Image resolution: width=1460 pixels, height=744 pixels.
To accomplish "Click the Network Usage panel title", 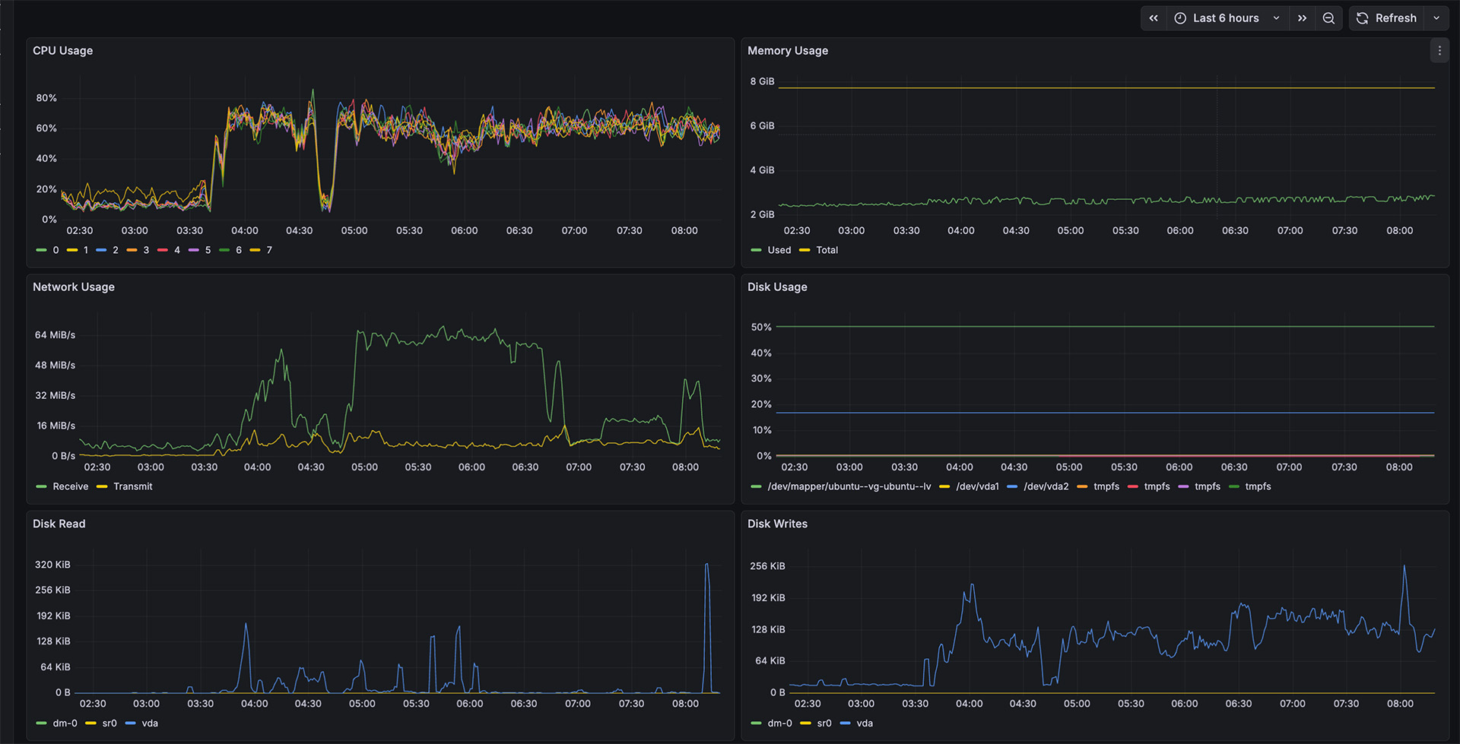I will pyautogui.click(x=73, y=287).
